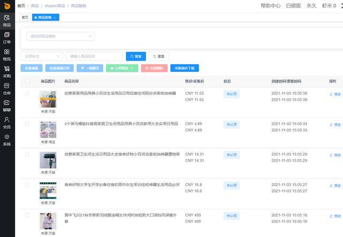Click the blue 搜索 search button
Screen dimensions: 343x237
coord(136,56)
